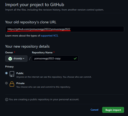
Task: Click the Private option label
Action: click(x=20, y=83)
